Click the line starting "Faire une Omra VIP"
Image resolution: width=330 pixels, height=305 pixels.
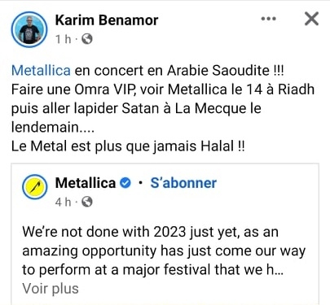[x=163, y=89]
